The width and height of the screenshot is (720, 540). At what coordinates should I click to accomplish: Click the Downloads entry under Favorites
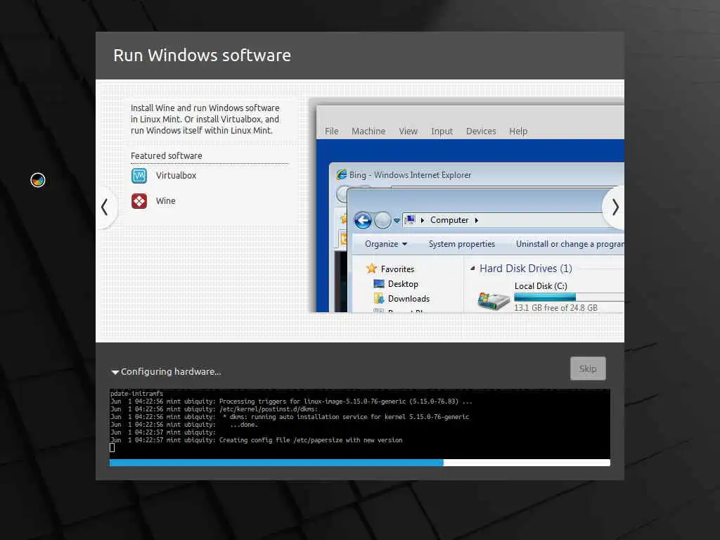point(409,298)
